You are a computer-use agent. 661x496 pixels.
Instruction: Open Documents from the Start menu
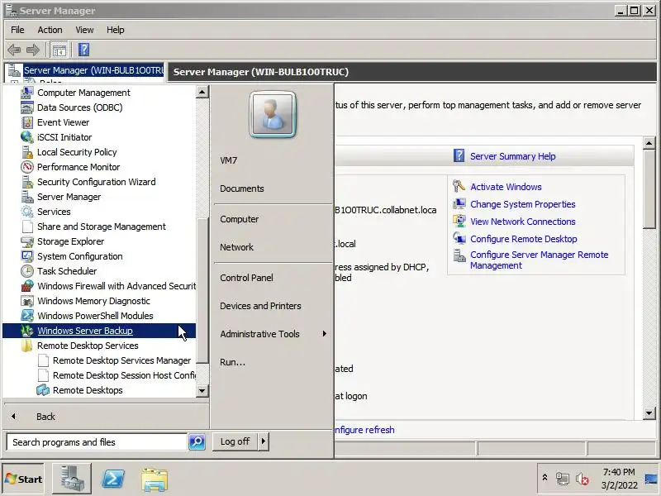[x=242, y=188]
